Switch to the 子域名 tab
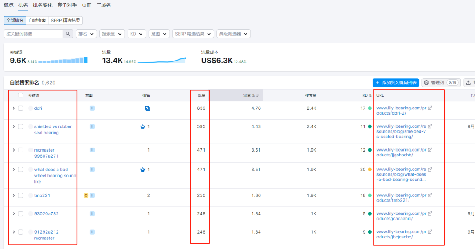The image size is (475, 249). tap(104, 5)
